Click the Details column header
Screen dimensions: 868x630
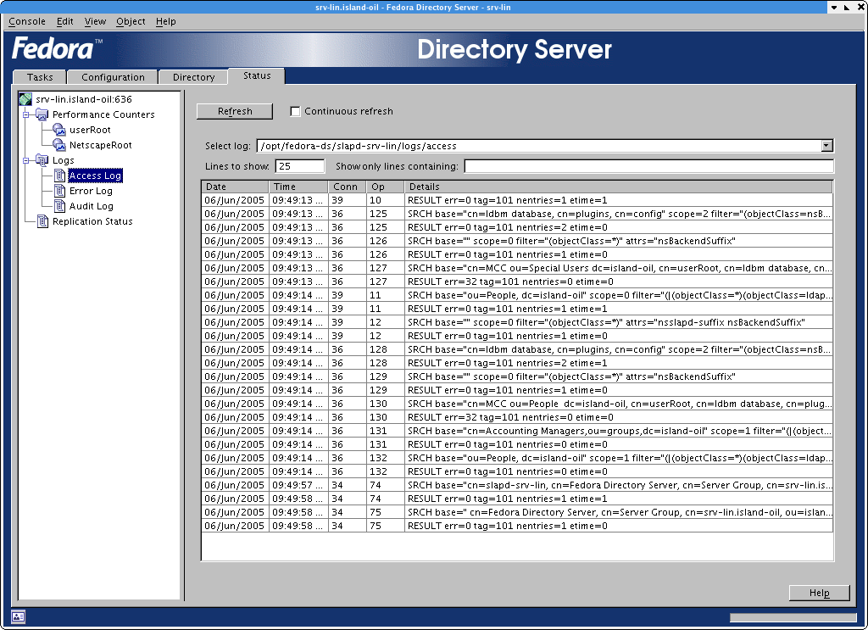coord(618,187)
